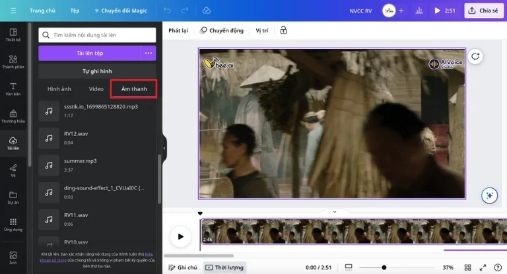The width and height of the screenshot is (507, 274).
Task: Add a collaborator with the plus icon
Action: (401, 11)
